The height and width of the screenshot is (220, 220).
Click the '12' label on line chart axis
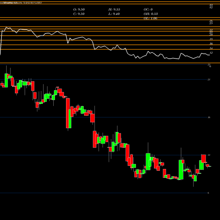(x=211, y=53)
